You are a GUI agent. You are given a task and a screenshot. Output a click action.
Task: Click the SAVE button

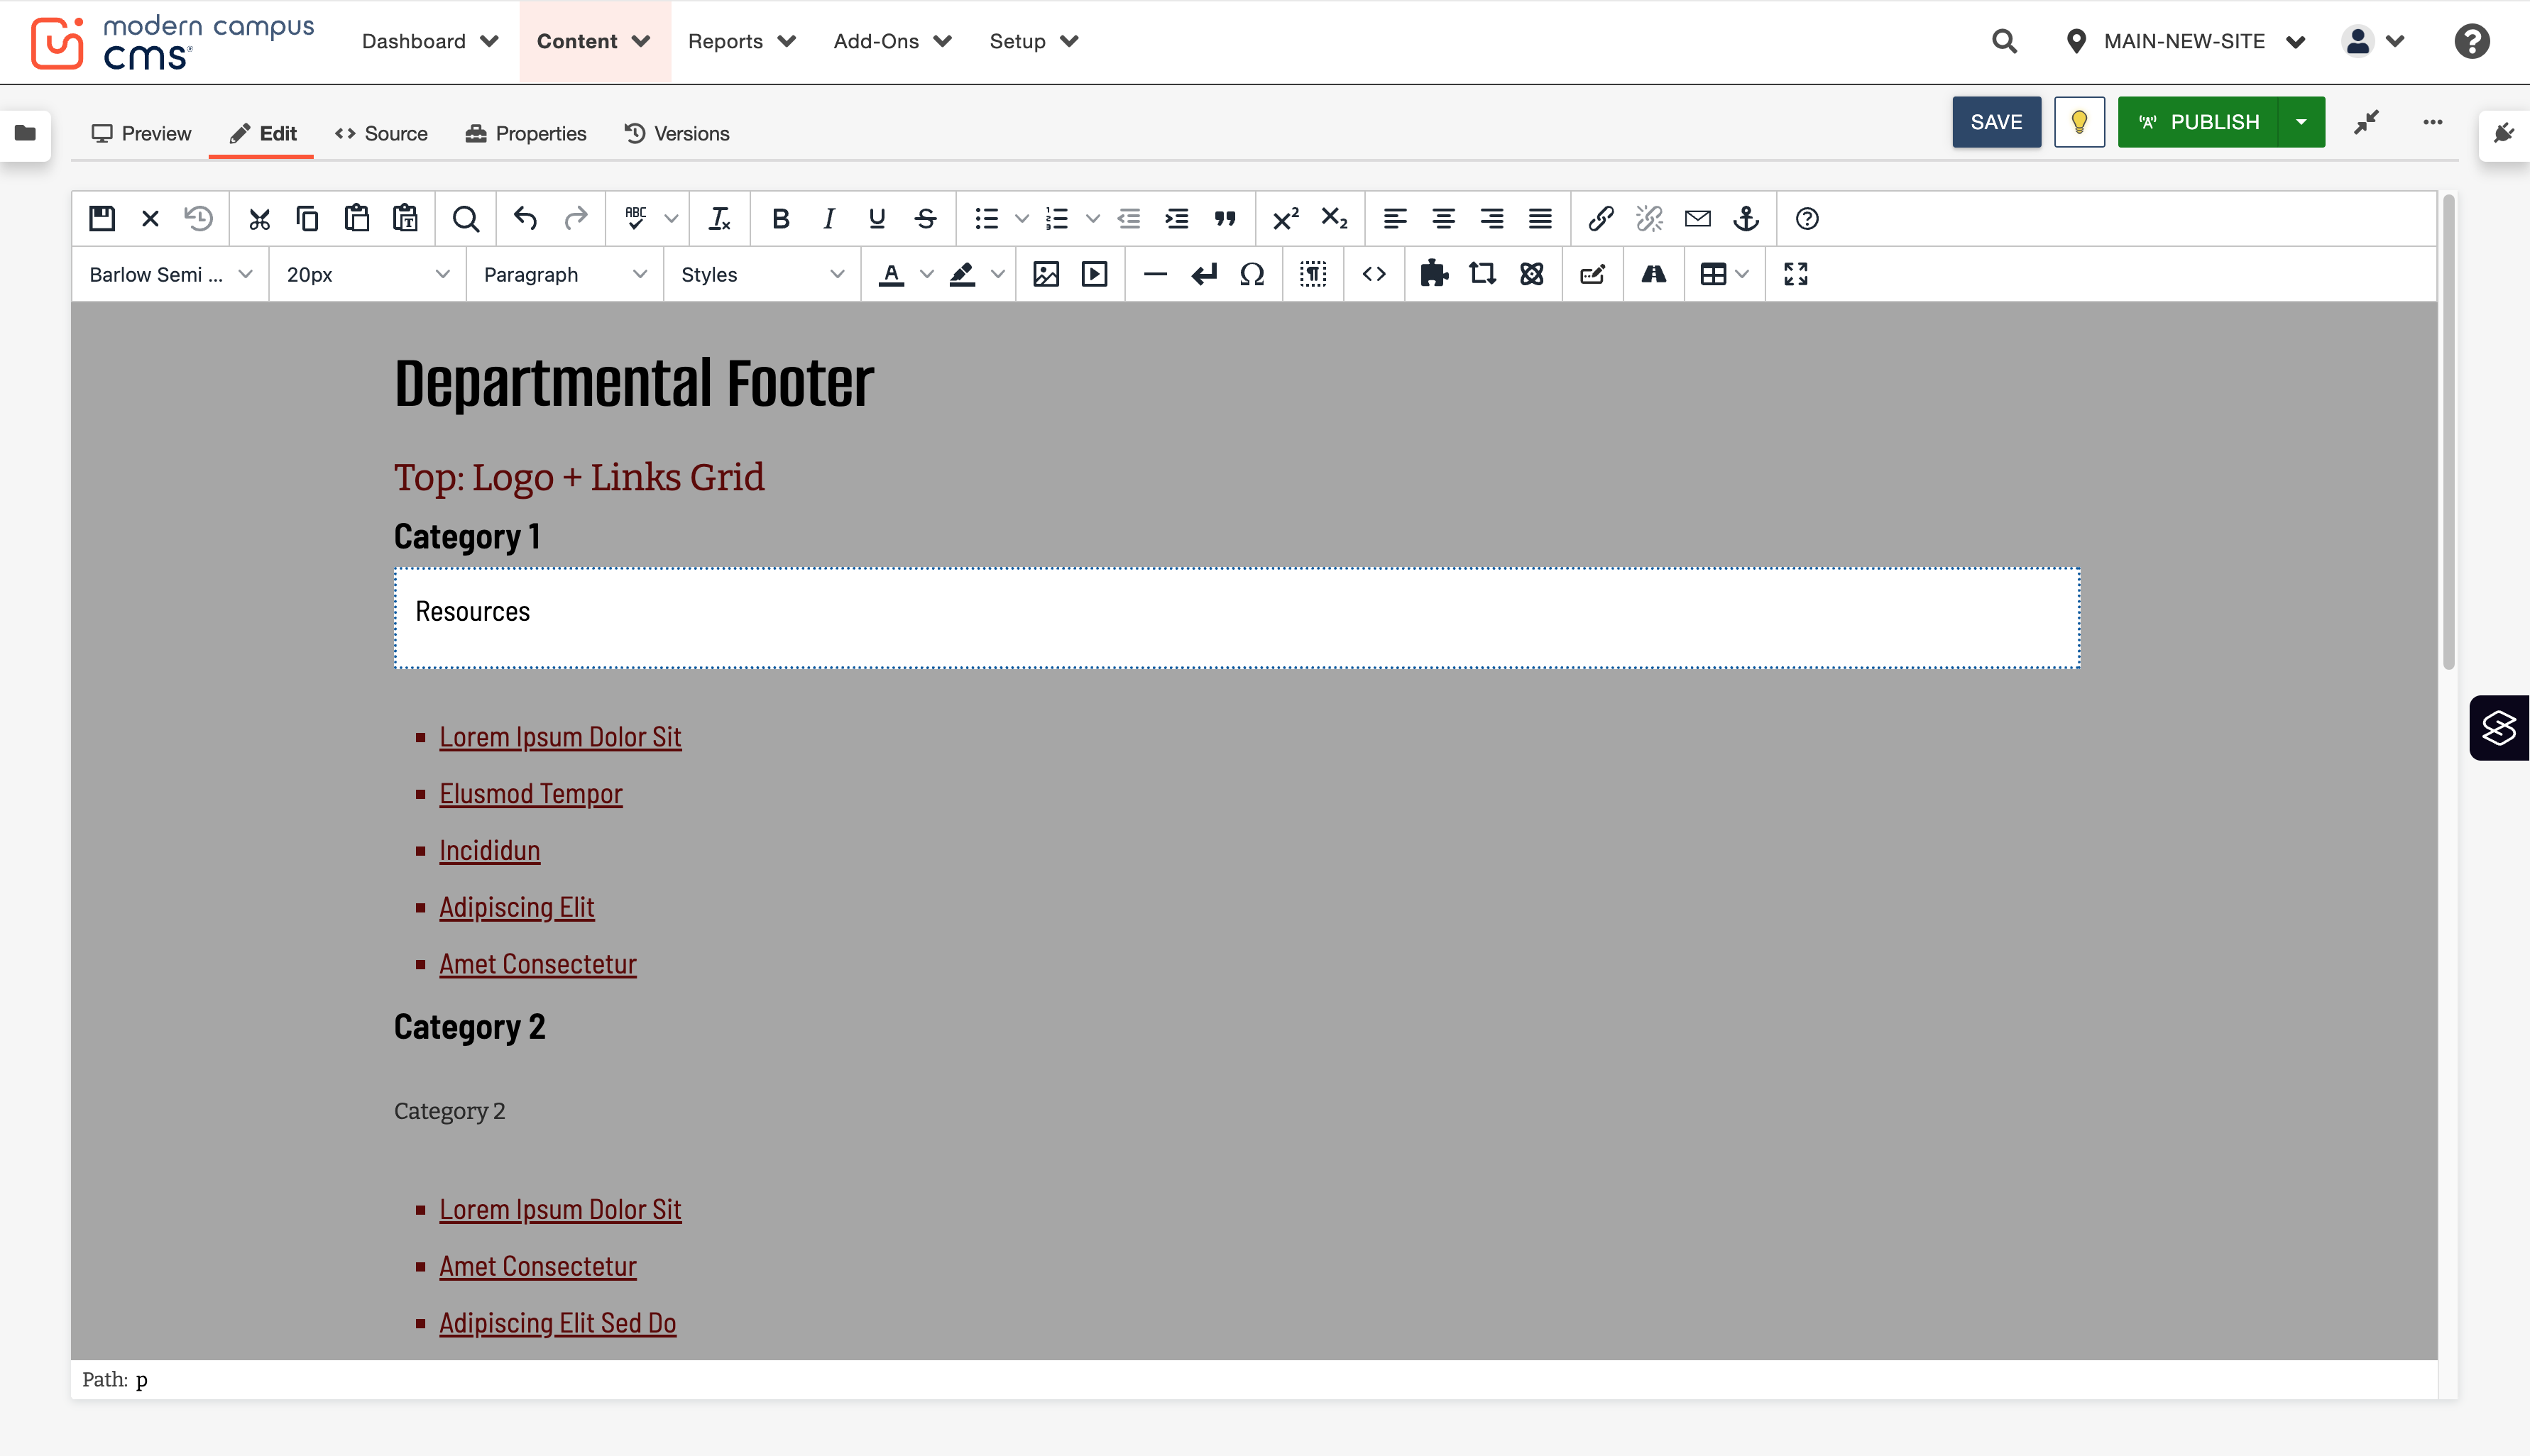coord(1995,122)
